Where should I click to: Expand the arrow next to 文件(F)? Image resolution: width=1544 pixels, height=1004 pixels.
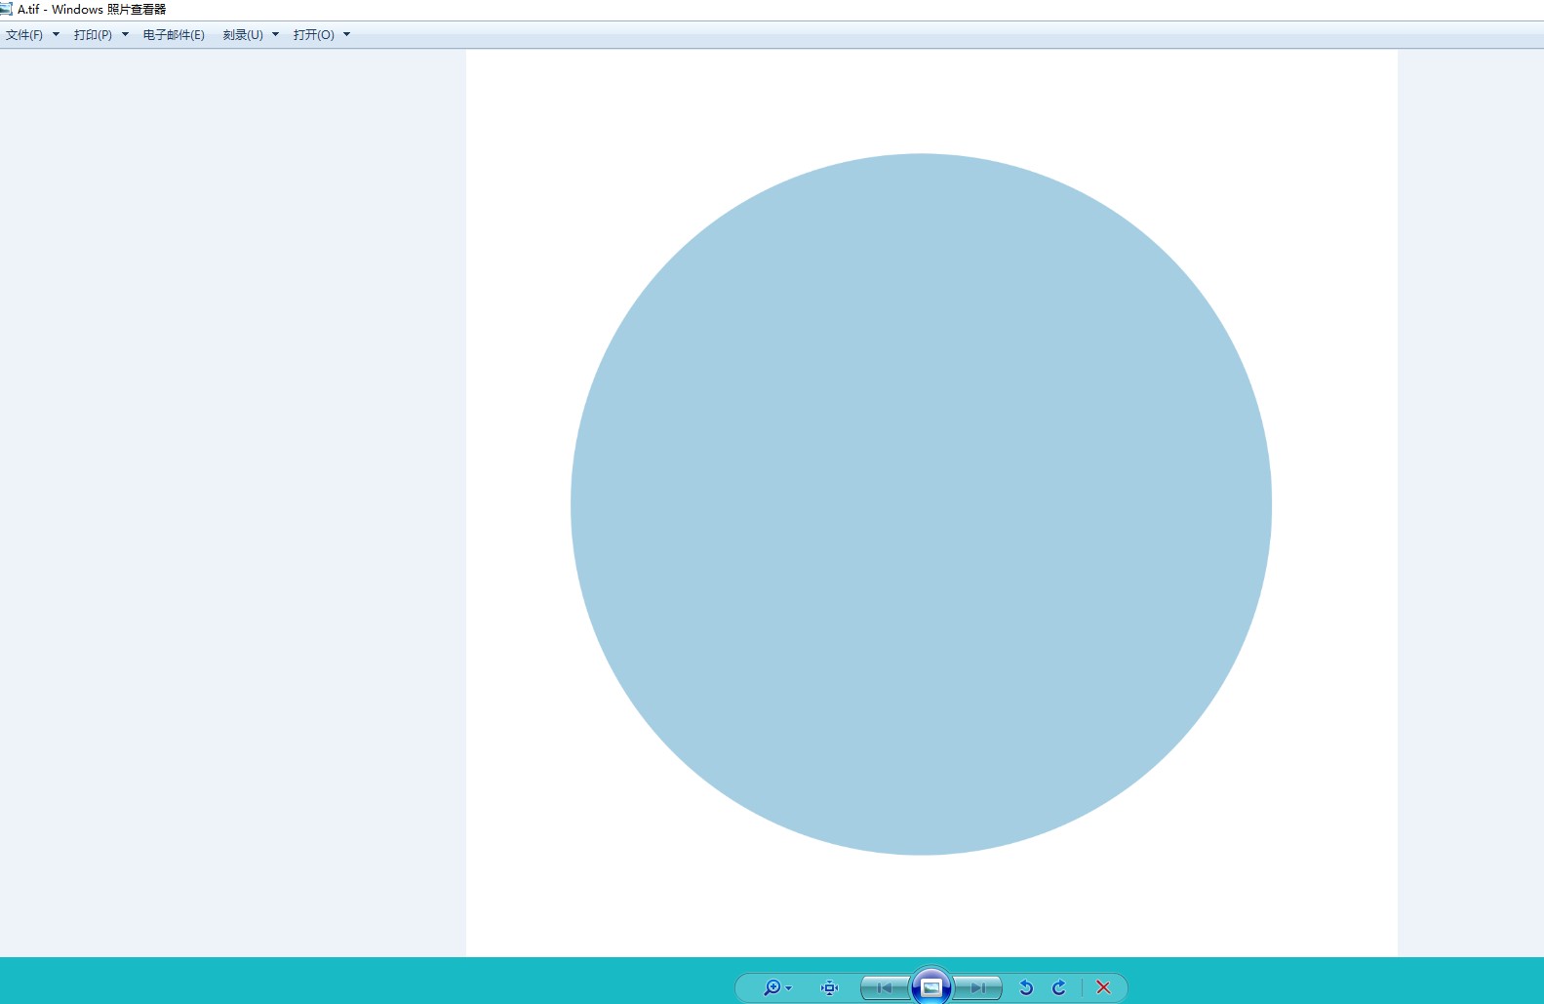tap(56, 35)
